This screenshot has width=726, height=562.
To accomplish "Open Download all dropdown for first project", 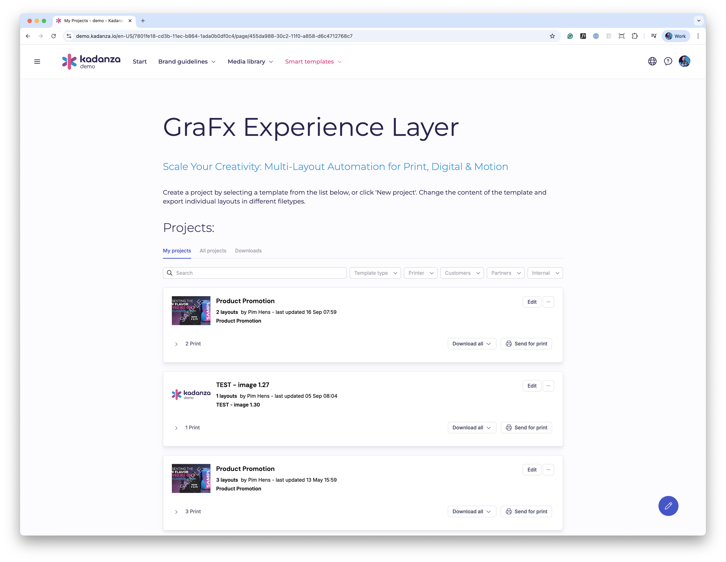I will (471, 344).
